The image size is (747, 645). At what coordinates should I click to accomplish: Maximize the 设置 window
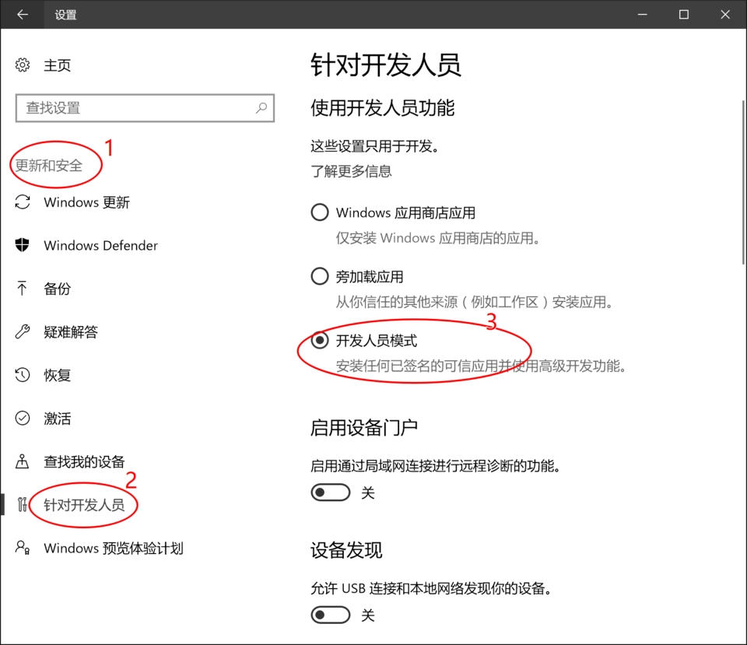(x=684, y=14)
